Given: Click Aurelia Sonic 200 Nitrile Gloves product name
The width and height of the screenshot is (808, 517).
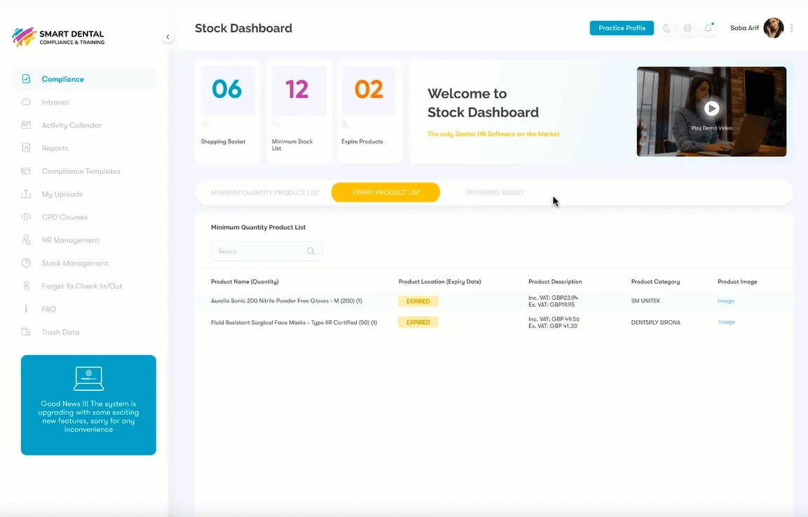Looking at the screenshot, I should click(287, 301).
